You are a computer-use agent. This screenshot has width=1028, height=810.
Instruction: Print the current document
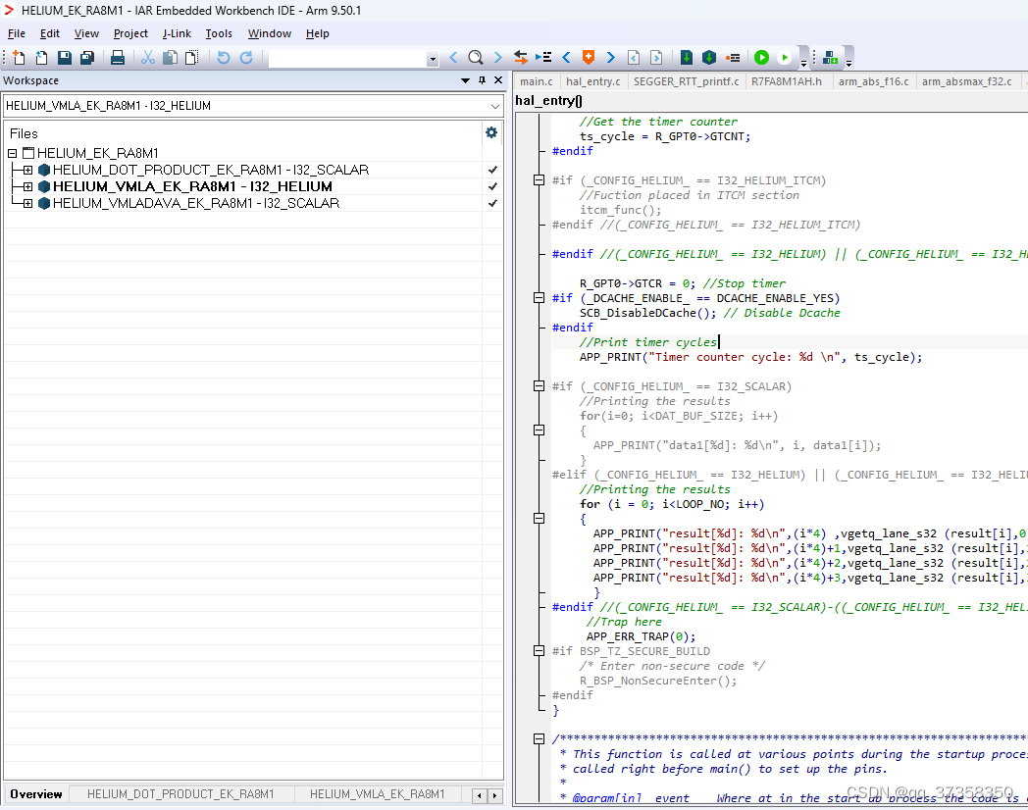118,58
